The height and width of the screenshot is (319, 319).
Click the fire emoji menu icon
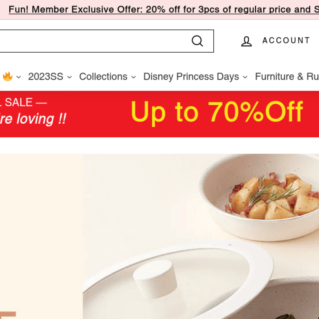7,77
